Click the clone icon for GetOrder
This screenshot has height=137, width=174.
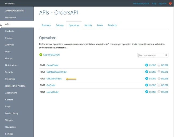coord(147,85)
